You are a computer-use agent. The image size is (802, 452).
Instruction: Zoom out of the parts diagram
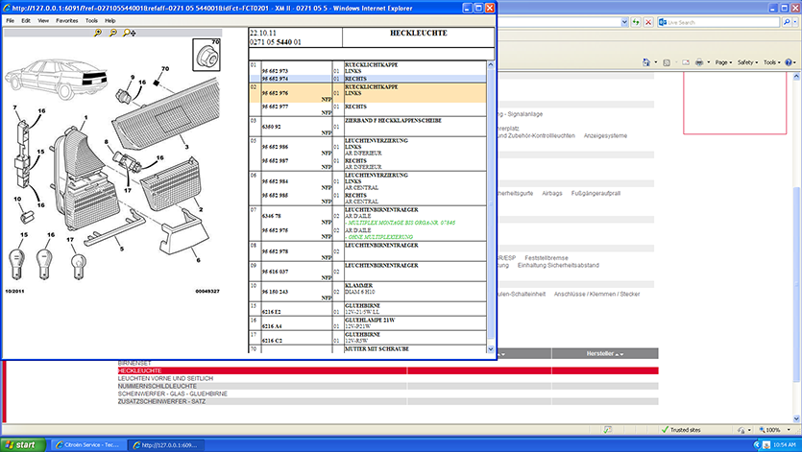(x=113, y=33)
